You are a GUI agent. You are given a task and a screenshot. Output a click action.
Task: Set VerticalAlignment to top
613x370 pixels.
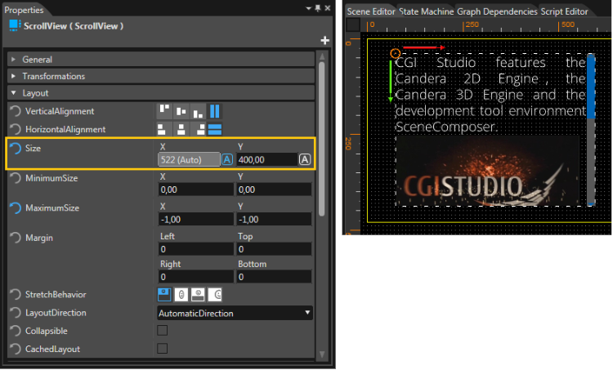pyautogui.click(x=164, y=111)
